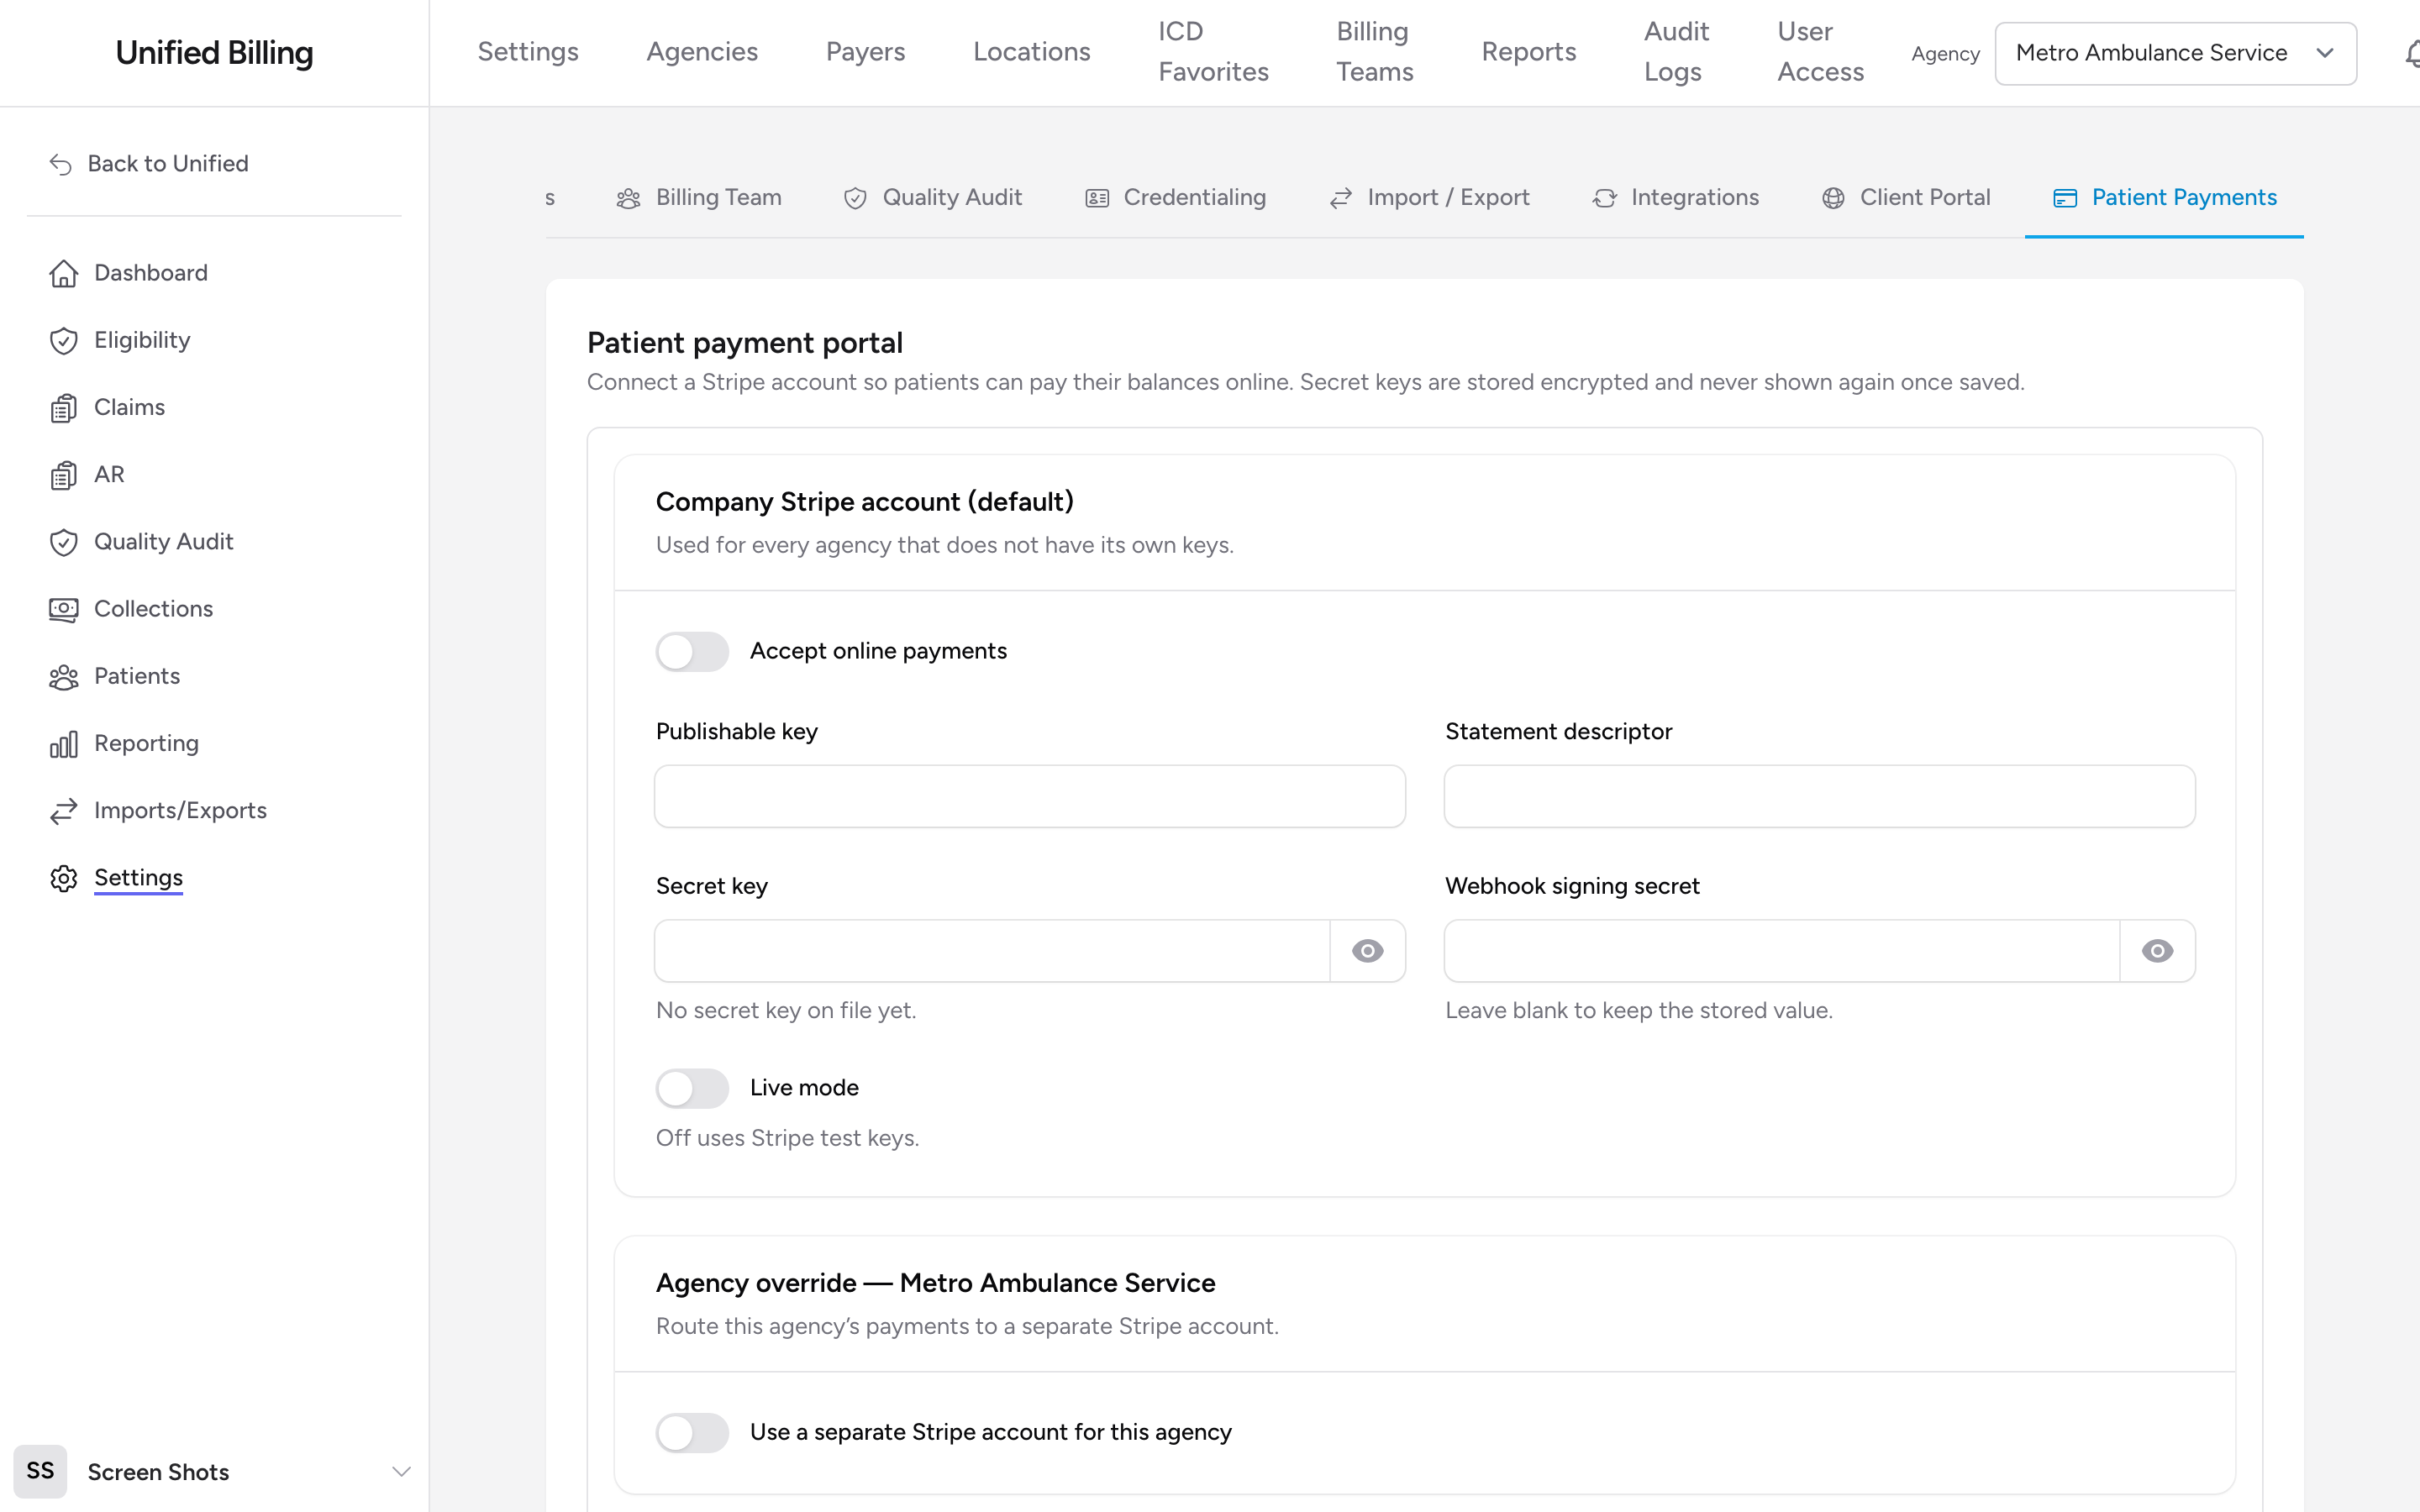
Task: Click the Client Portal globe icon
Action: tap(1833, 198)
